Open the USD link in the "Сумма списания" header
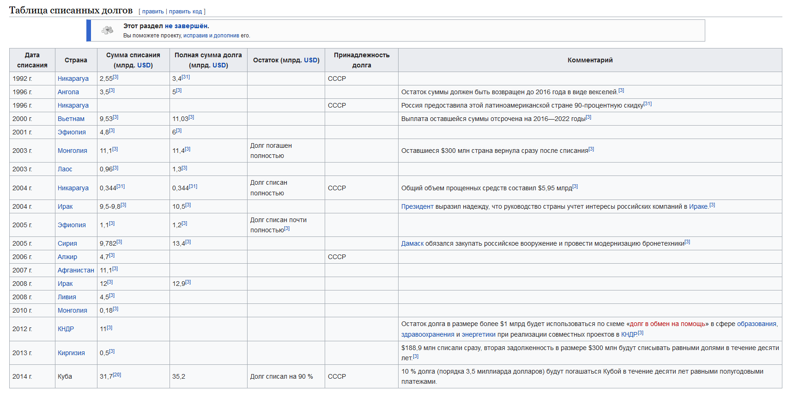 coord(144,65)
